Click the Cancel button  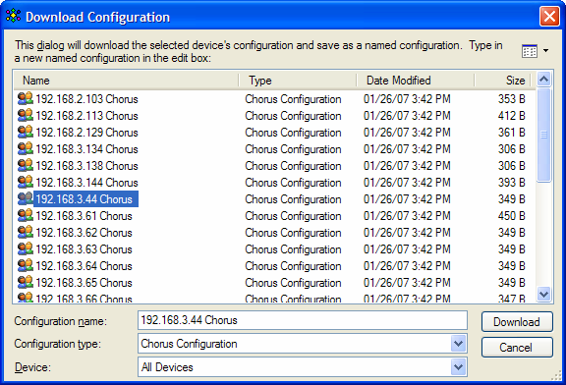[x=517, y=348]
